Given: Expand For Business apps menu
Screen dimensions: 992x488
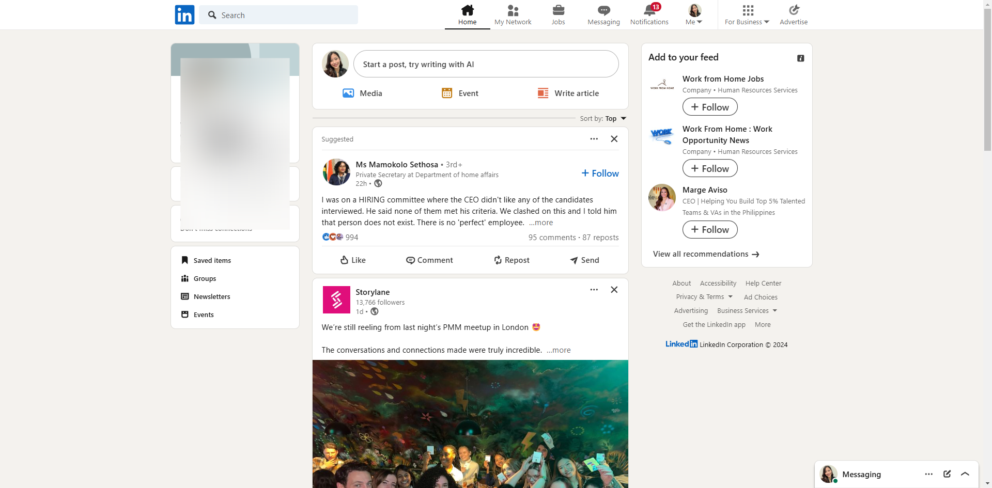Looking at the screenshot, I should tap(747, 15).
